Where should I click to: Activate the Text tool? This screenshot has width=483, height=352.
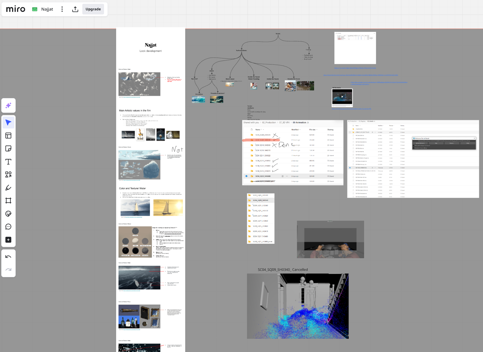(8, 162)
